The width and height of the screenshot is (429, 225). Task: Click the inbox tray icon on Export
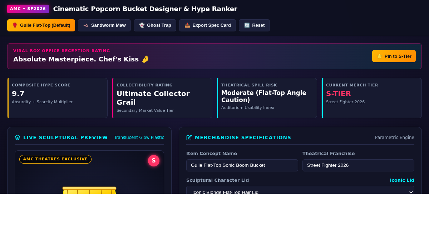click(x=187, y=25)
